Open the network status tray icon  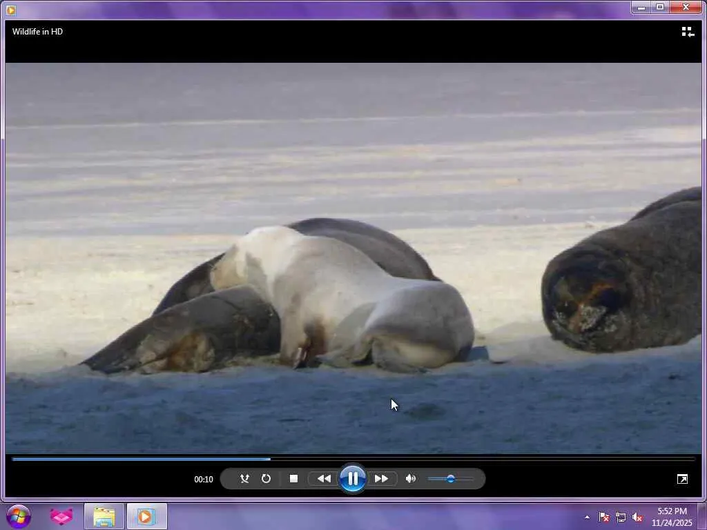pyautogui.click(x=621, y=517)
